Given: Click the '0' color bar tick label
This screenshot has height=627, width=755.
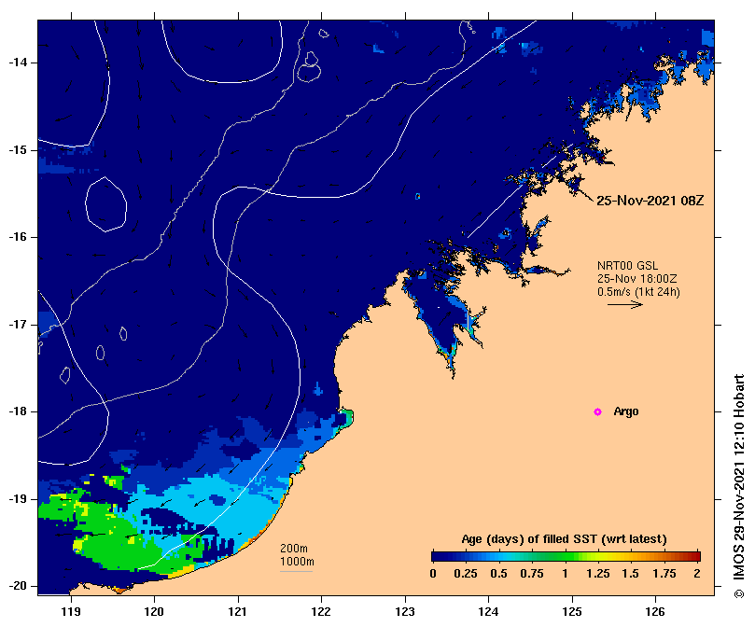Looking at the screenshot, I should click(x=433, y=574).
